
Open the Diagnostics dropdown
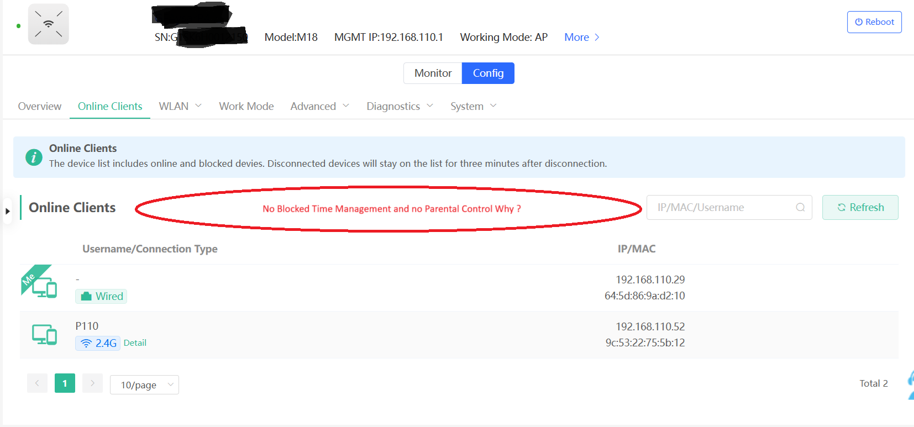point(399,106)
